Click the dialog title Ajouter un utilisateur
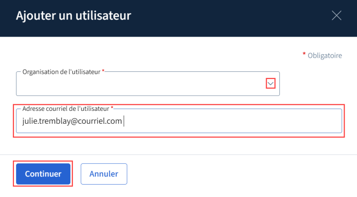Screen dimensions: 357x197 73,16
